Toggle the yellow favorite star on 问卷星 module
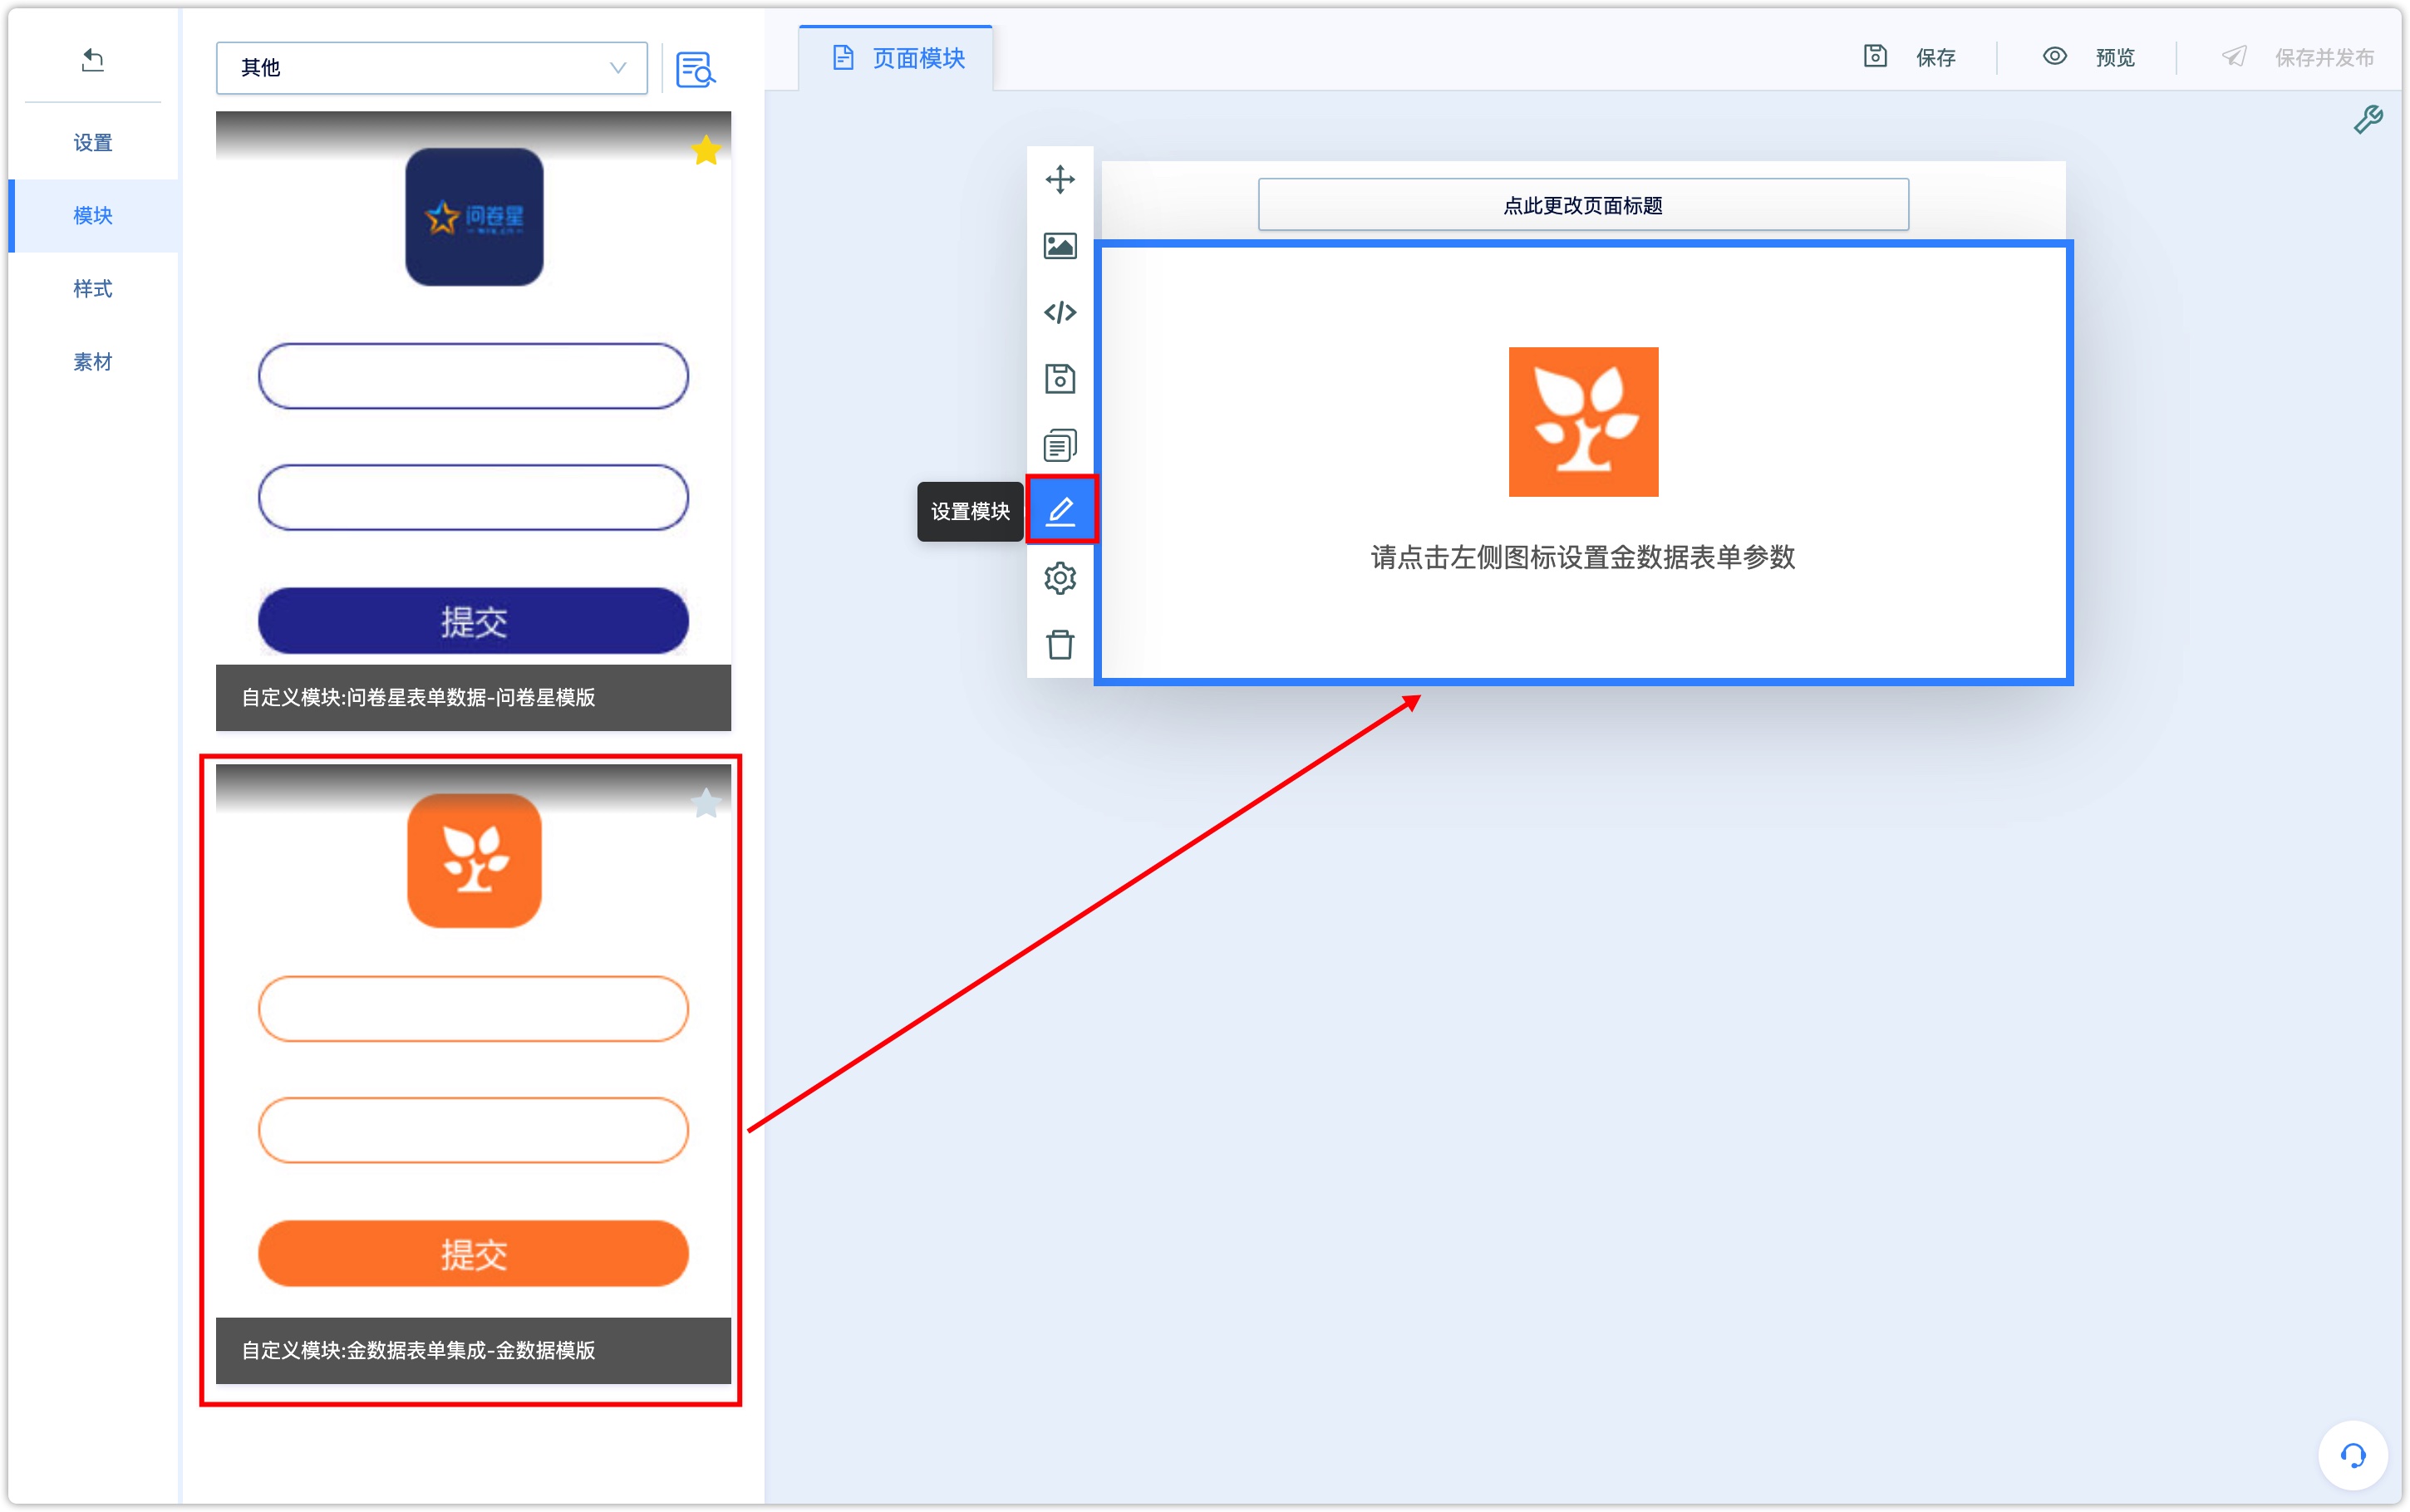 pos(706,150)
